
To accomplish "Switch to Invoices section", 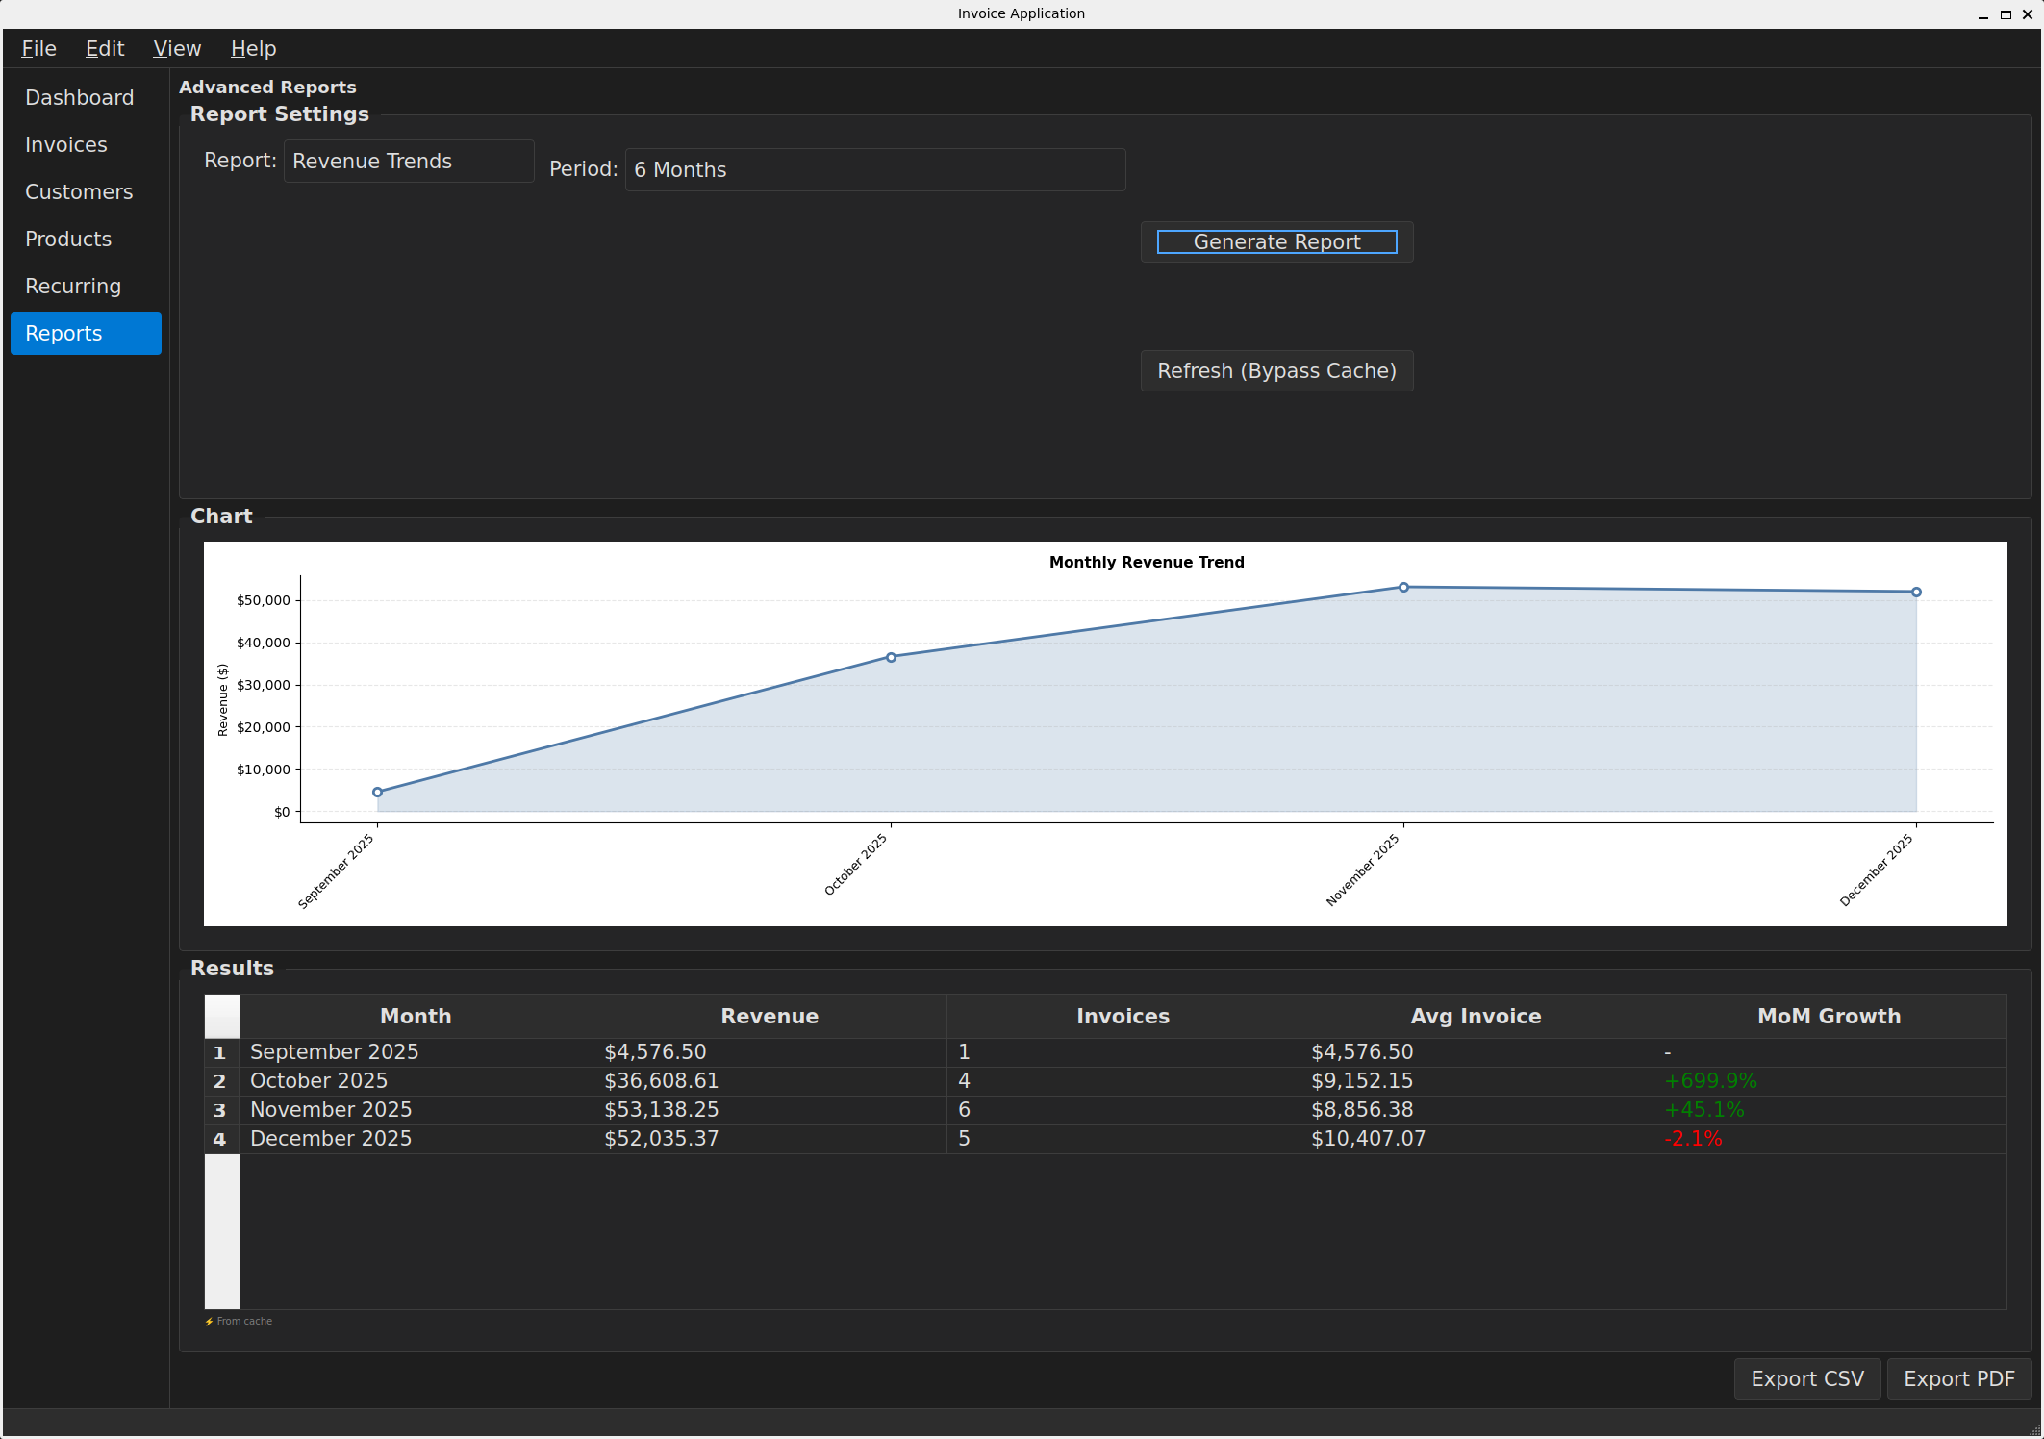I will [x=66, y=145].
